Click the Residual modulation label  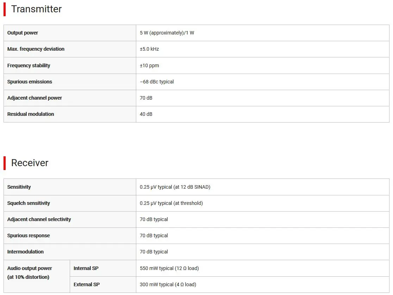pos(31,114)
